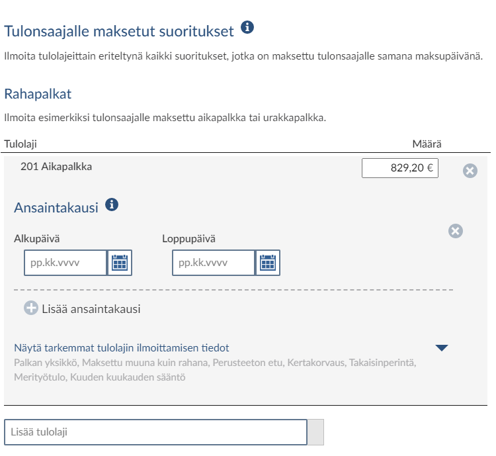Click the plus icon for Lisää ansaintakausi
Image resolution: width=496 pixels, height=456 pixels.
(31, 308)
